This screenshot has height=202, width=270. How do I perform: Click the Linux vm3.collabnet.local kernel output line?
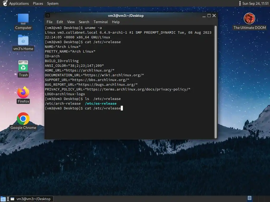[128, 32]
